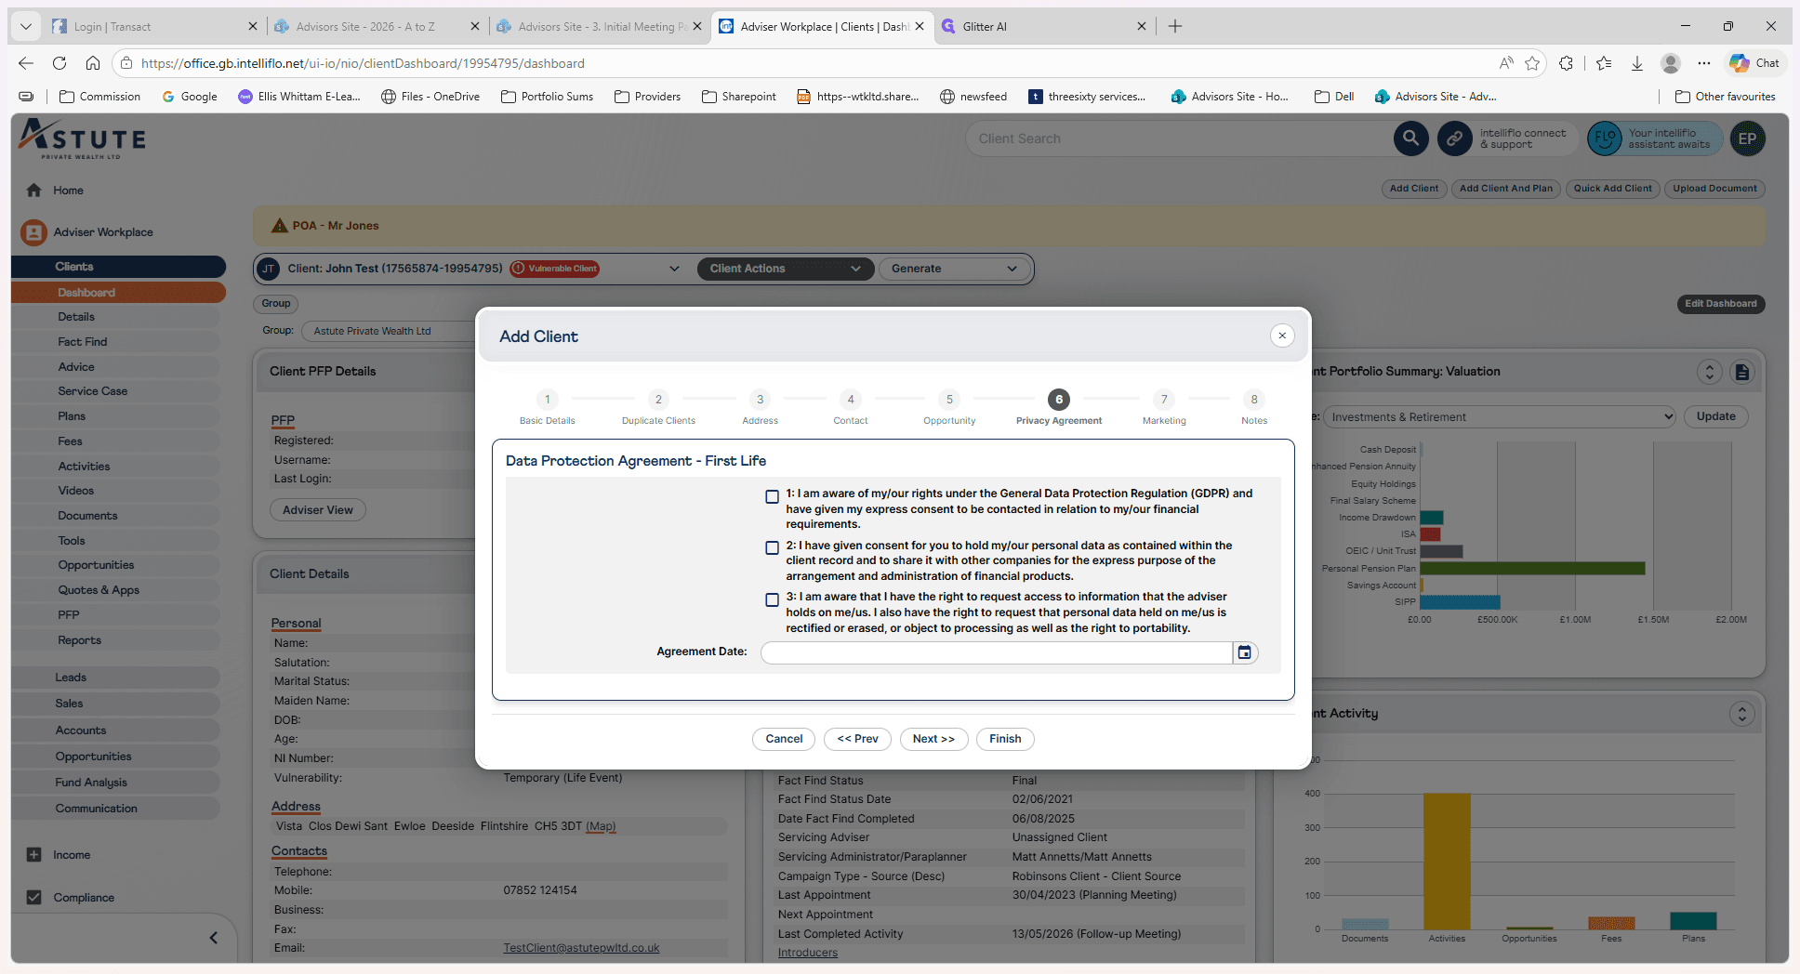Image resolution: width=1800 pixels, height=974 pixels.
Task: Open the Compliance section icon
Action: point(34,898)
